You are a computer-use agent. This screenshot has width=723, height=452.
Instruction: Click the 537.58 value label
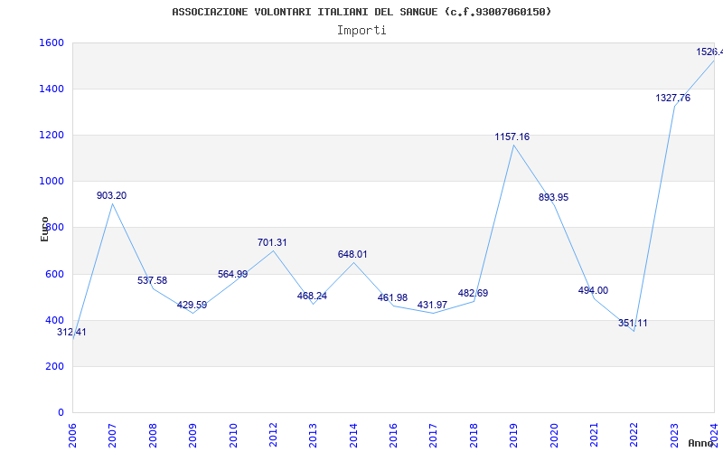[x=152, y=280]
